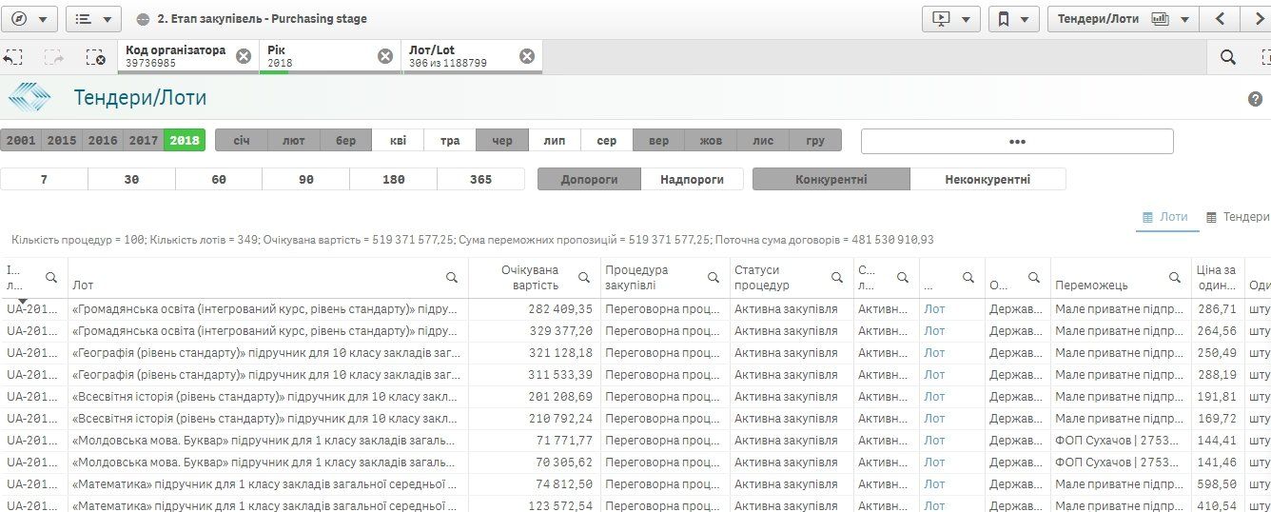
Task: Select year 2016 filter
Action: coord(103,140)
